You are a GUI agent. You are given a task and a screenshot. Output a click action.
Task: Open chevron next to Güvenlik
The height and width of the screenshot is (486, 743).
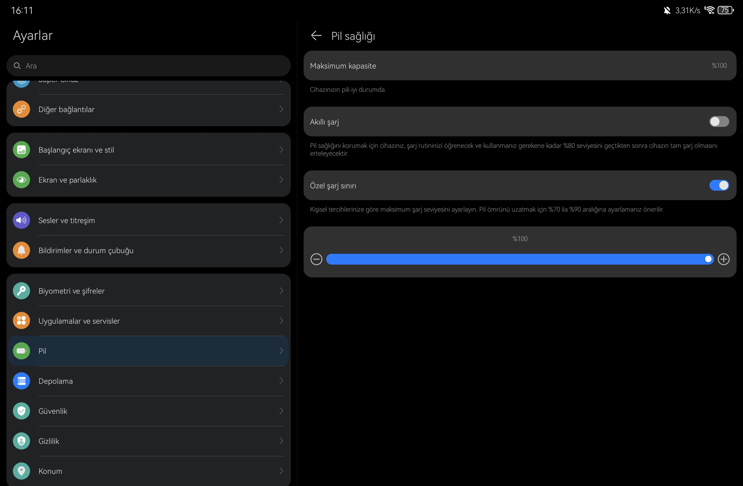tap(281, 411)
